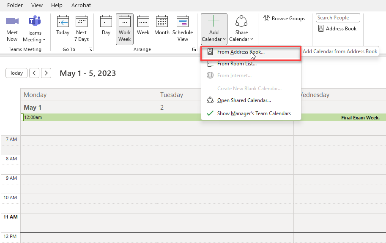Screen dimensions: 386x243
Task: Click Browse Groups button
Action: (x=284, y=19)
